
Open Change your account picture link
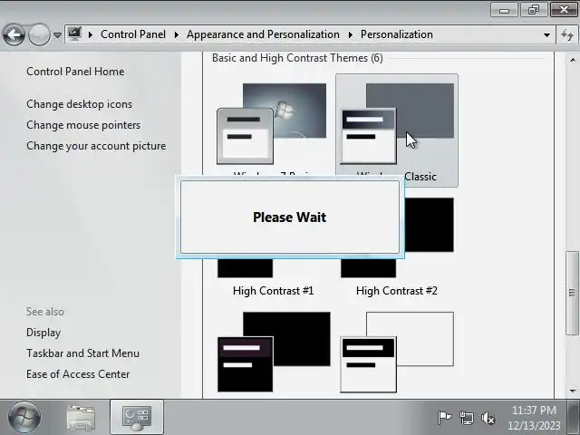[96, 146]
